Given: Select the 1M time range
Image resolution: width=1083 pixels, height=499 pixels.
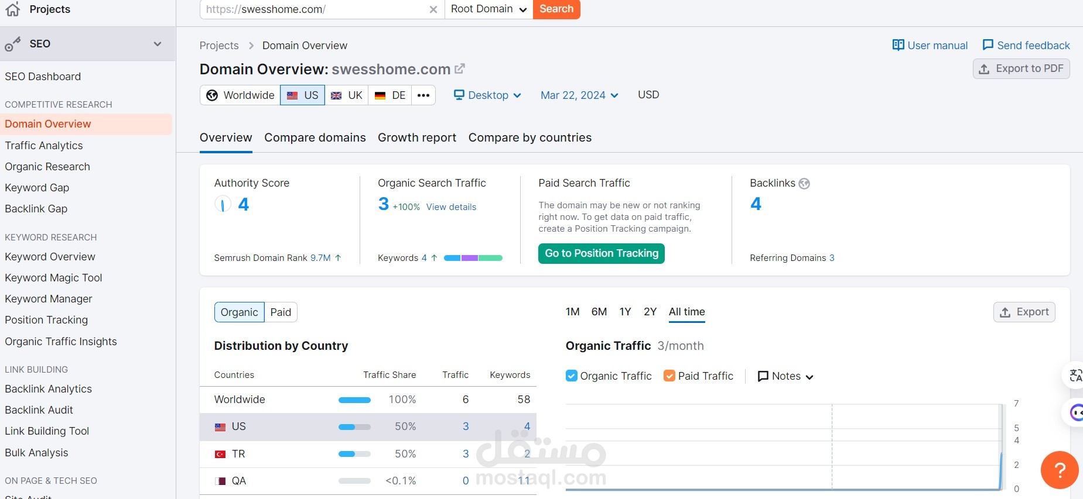Looking at the screenshot, I should click(x=573, y=312).
